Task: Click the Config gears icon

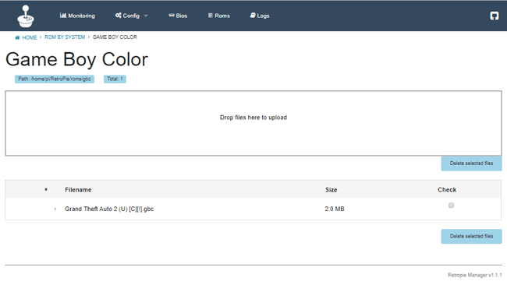Action: (x=119, y=16)
